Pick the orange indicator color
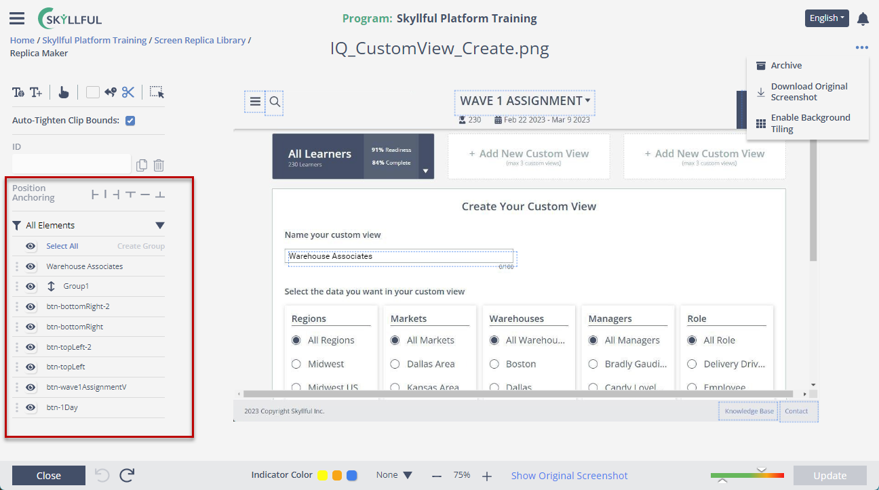Viewport: 879px width, 490px height. [x=337, y=476]
